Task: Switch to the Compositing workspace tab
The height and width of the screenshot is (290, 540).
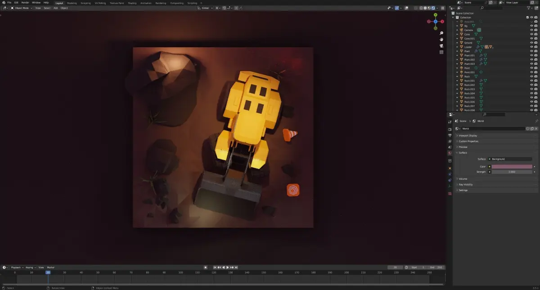Action: coord(177,3)
